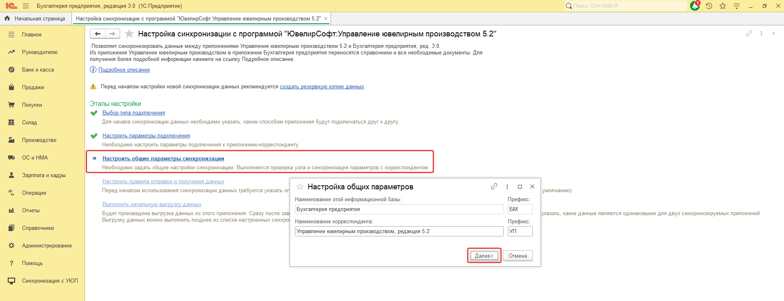Open the Справочники section

(x=38, y=228)
